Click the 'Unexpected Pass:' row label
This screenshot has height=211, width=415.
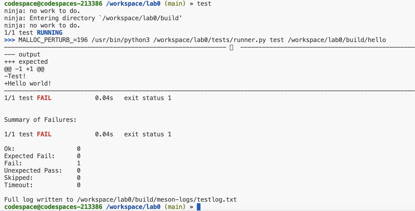coord(33,171)
